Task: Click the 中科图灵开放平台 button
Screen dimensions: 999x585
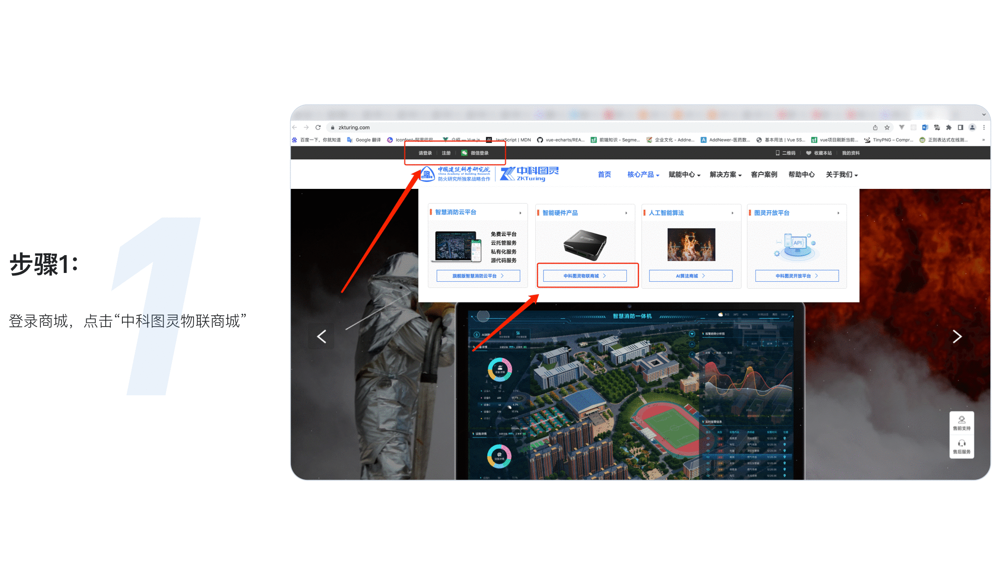Action: 797,276
